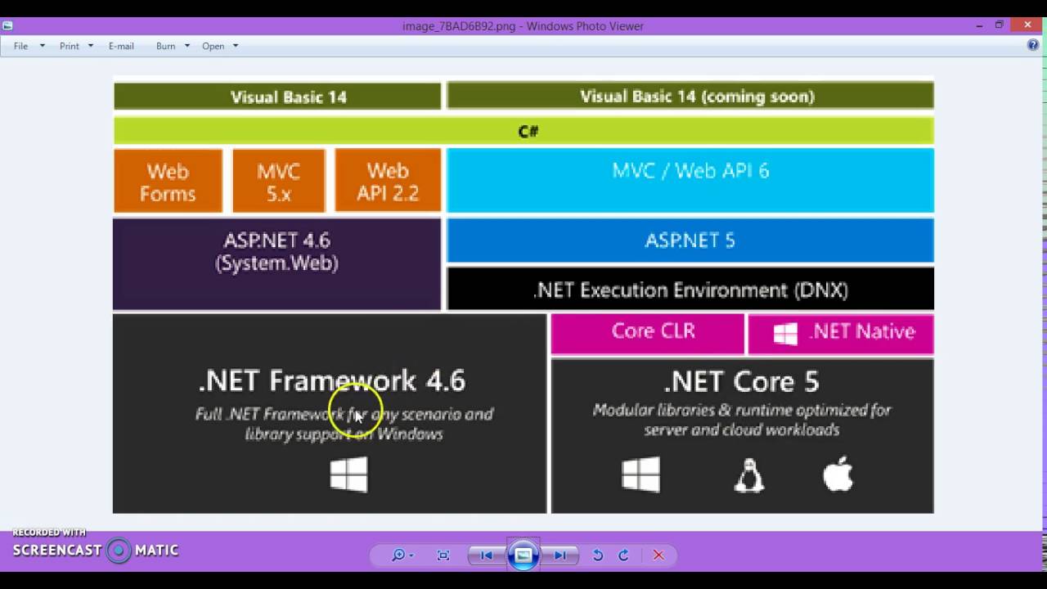Screen dimensions: 1047x589
Task: Expand the File menu dropdown arrow
Action: (x=42, y=46)
